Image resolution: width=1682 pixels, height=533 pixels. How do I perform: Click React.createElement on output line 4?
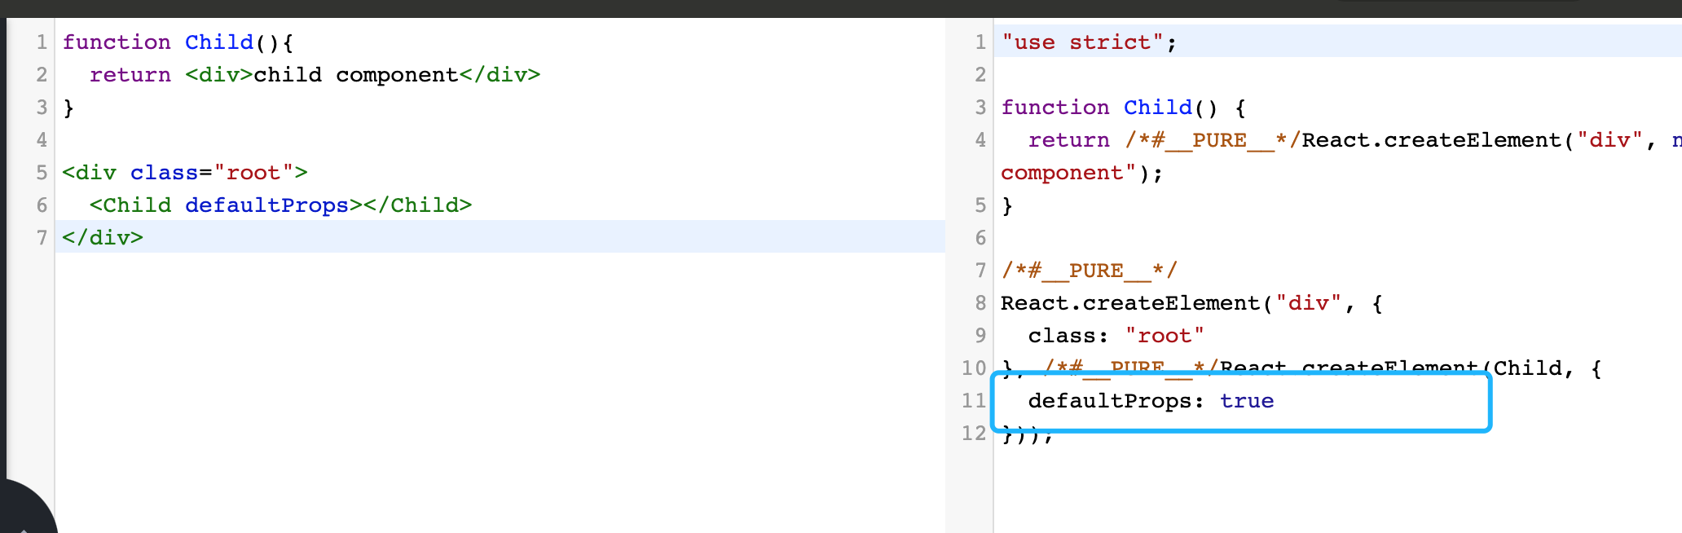pyautogui.click(x=1431, y=140)
